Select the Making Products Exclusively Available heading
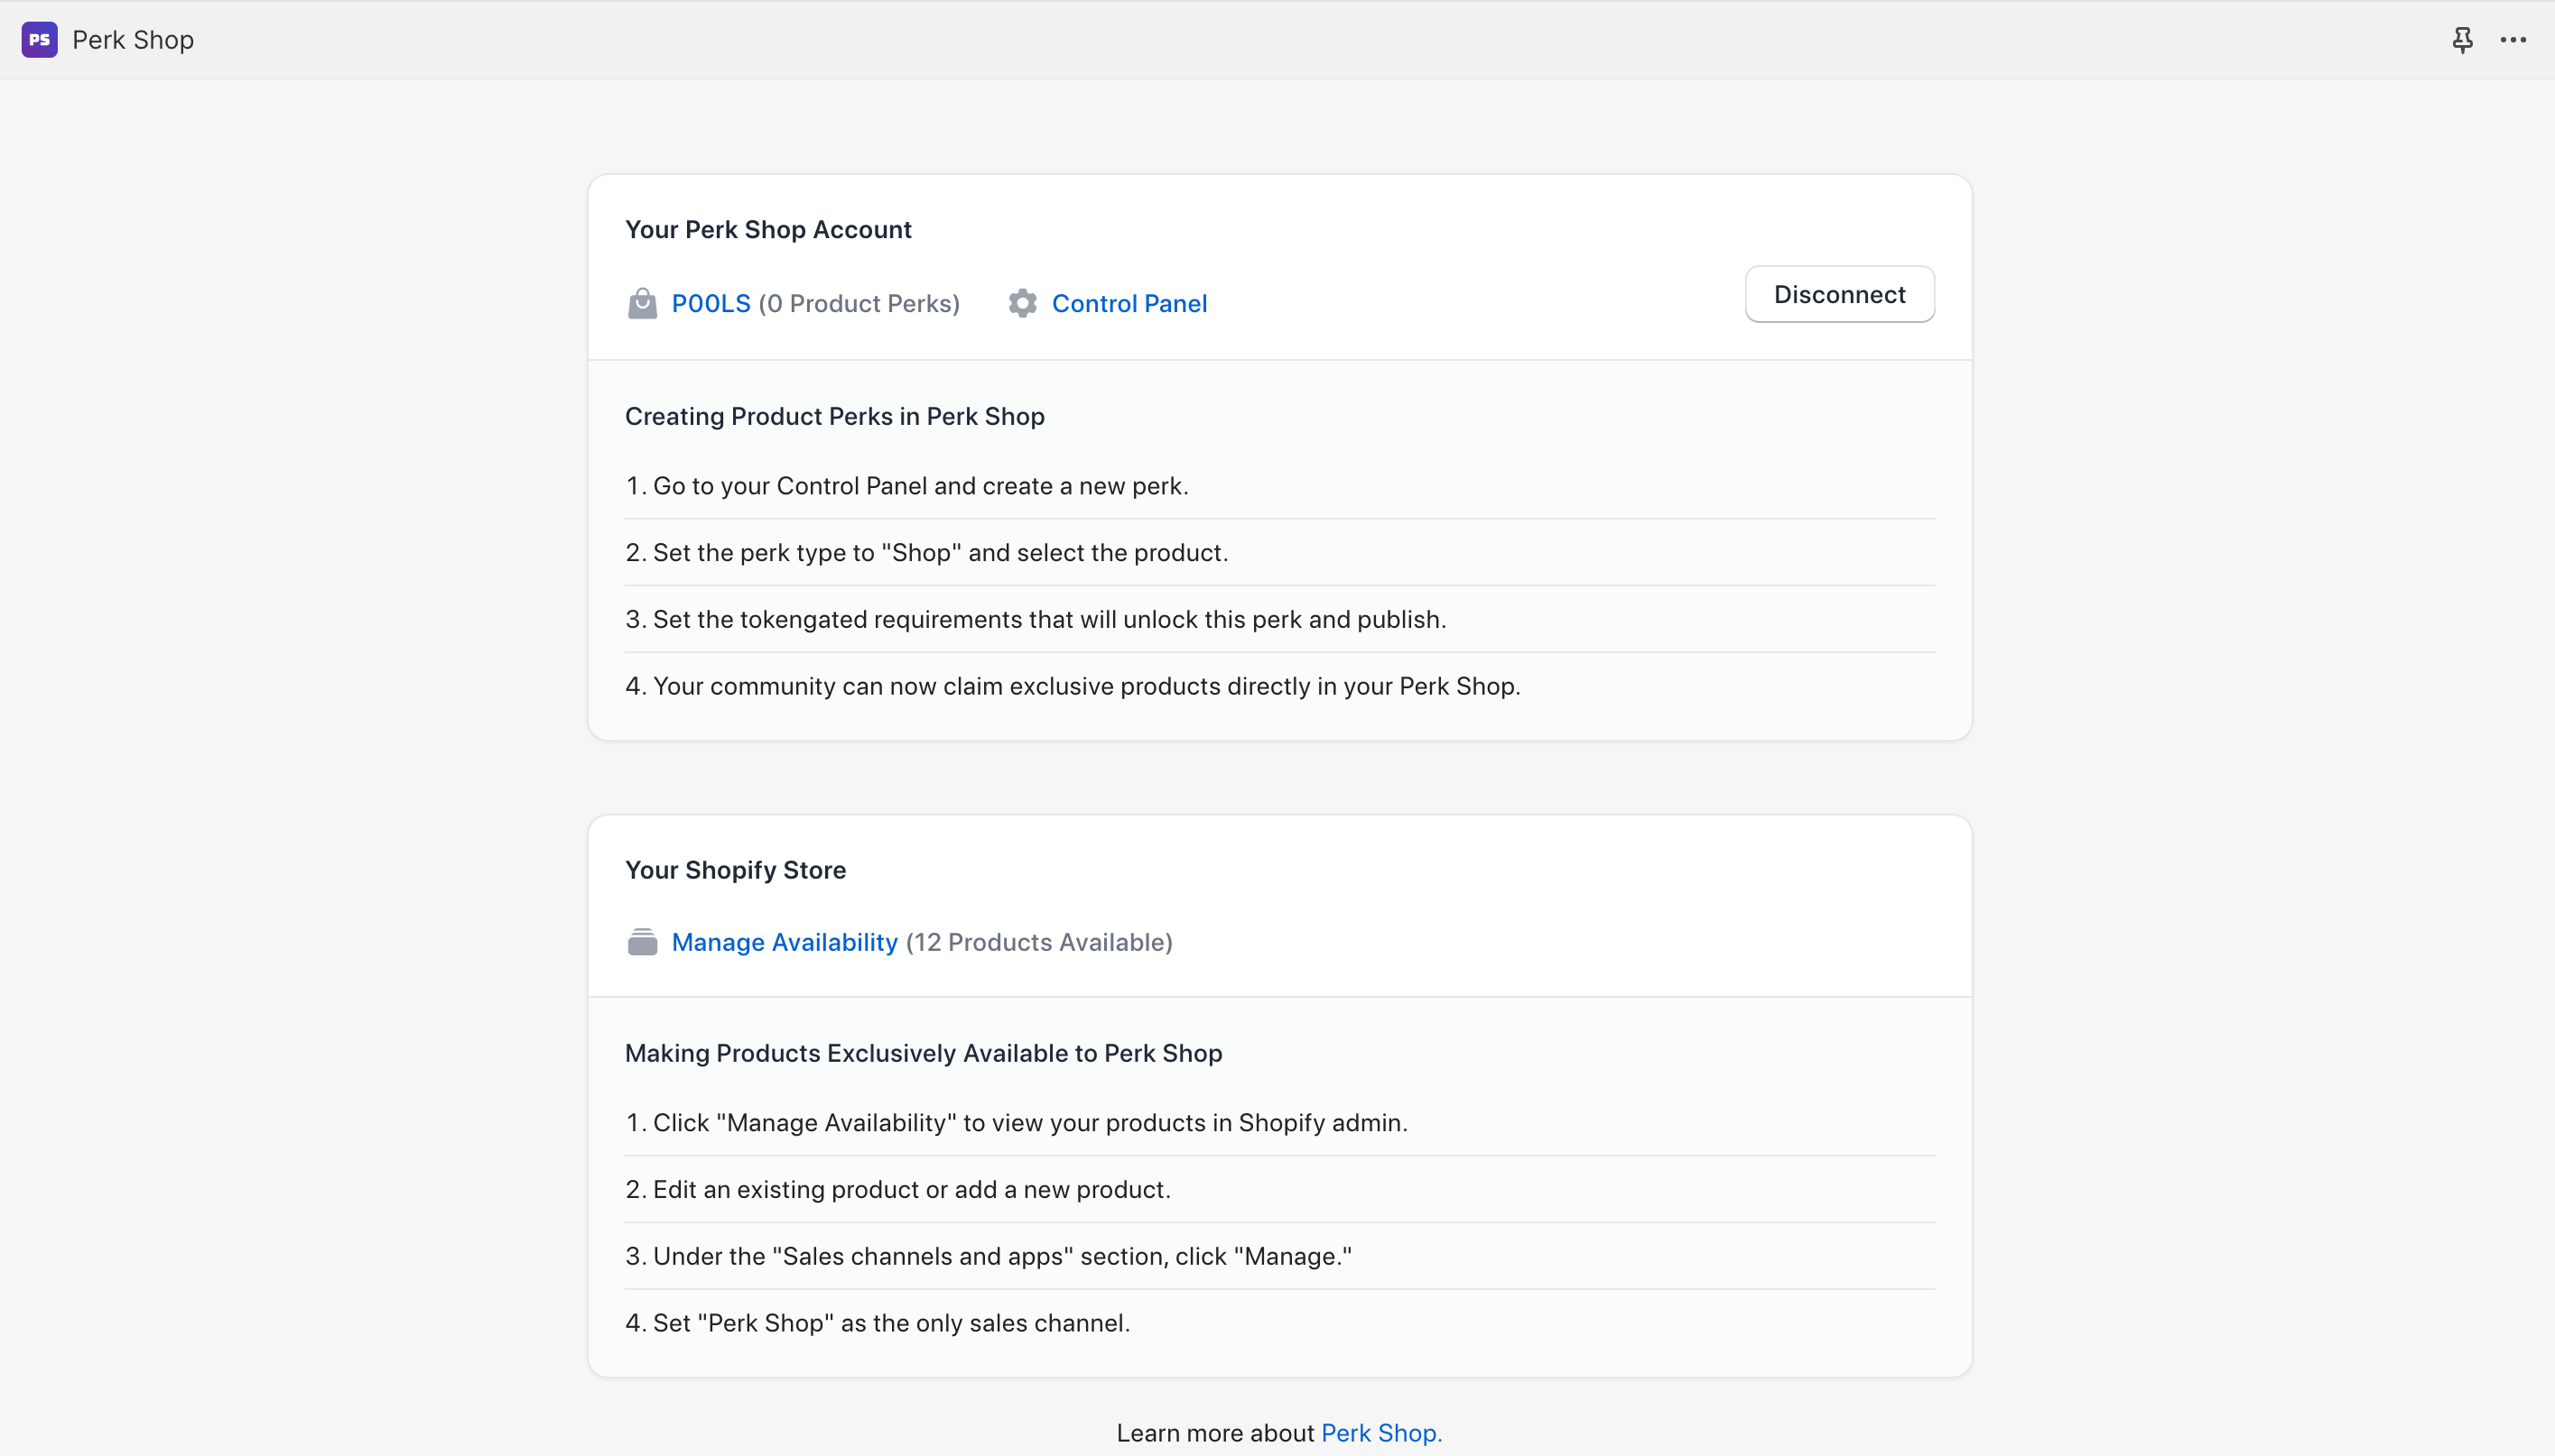 click(924, 1053)
